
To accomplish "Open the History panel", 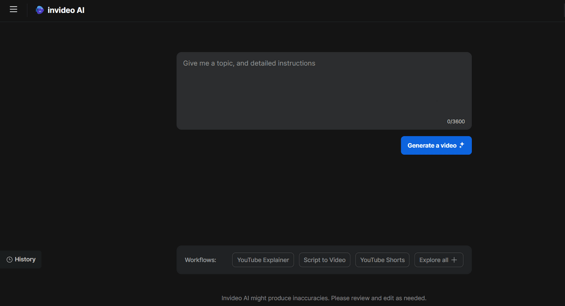I will click(21, 259).
